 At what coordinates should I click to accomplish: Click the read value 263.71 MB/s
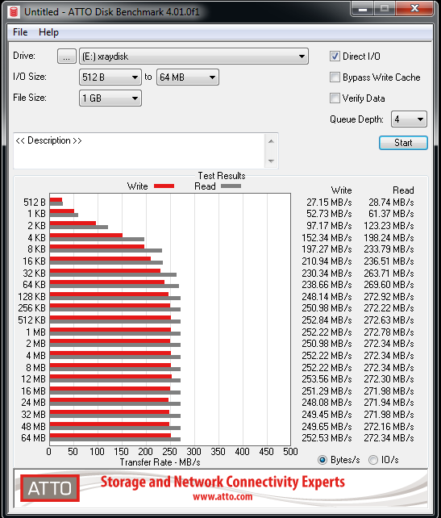[x=389, y=274]
